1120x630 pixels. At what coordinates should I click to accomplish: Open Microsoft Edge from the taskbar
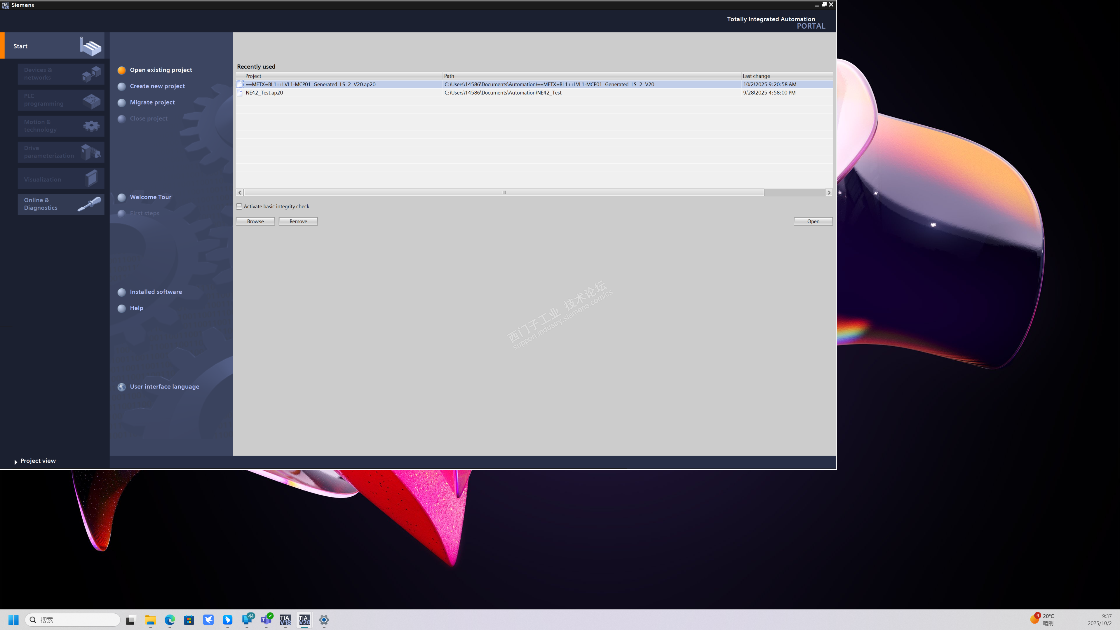[x=170, y=619]
